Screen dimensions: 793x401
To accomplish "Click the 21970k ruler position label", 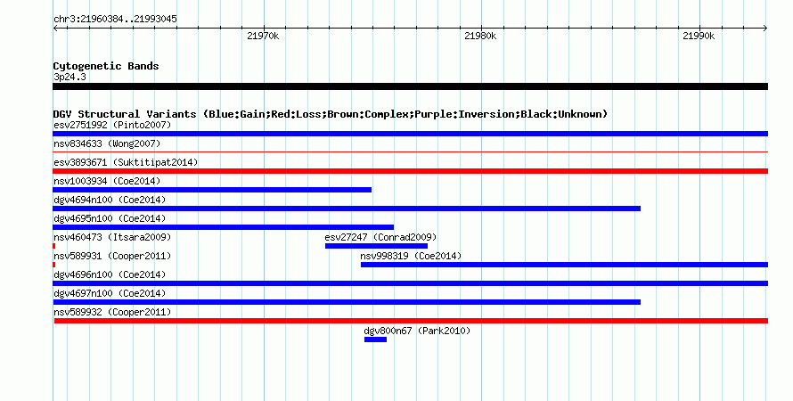I will point(263,36).
